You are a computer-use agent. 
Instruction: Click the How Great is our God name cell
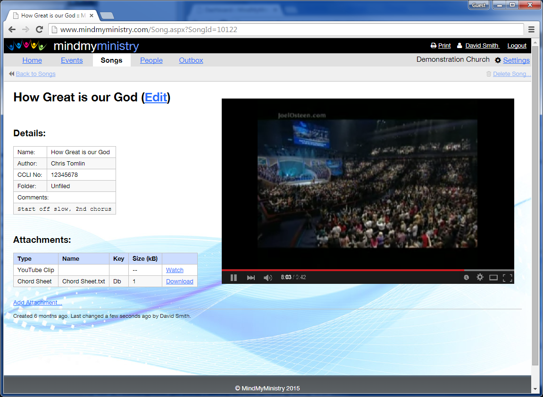pos(81,152)
